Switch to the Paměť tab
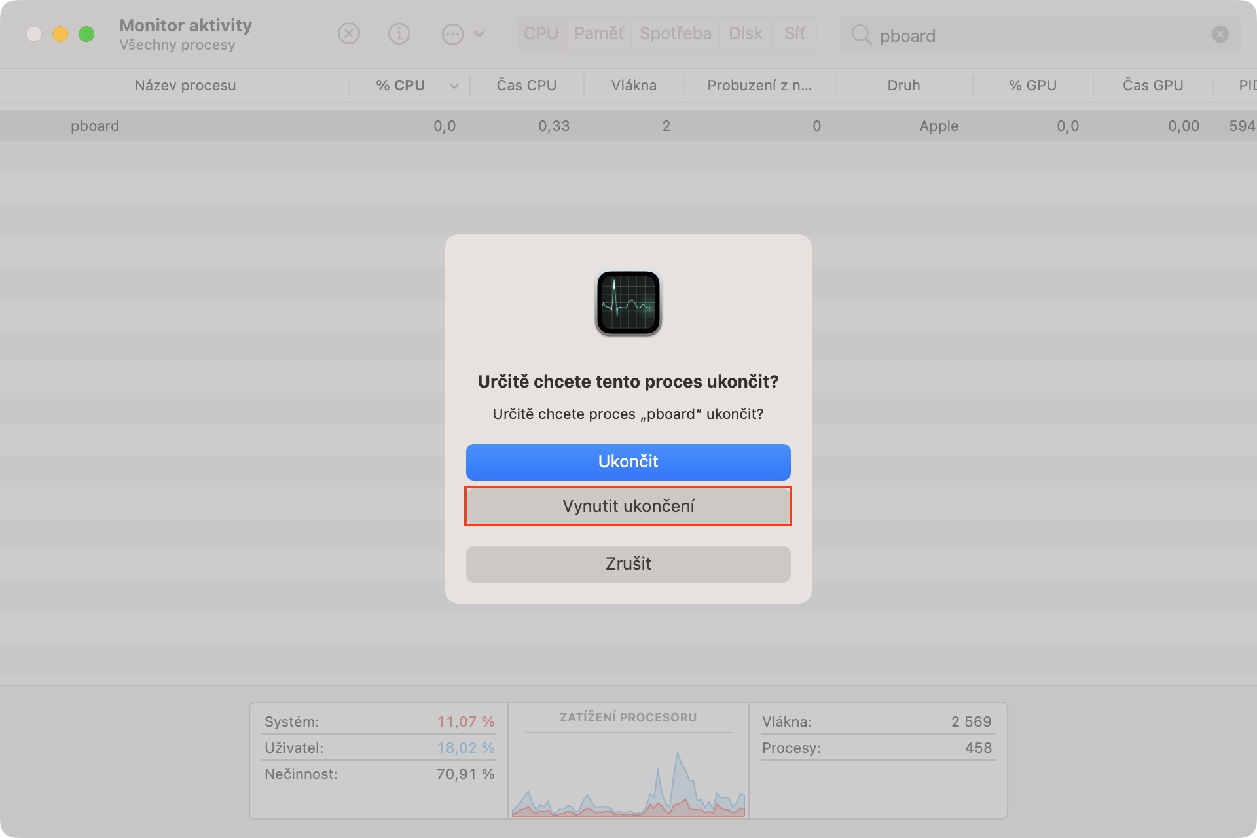The width and height of the screenshot is (1257, 838). click(x=598, y=33)
